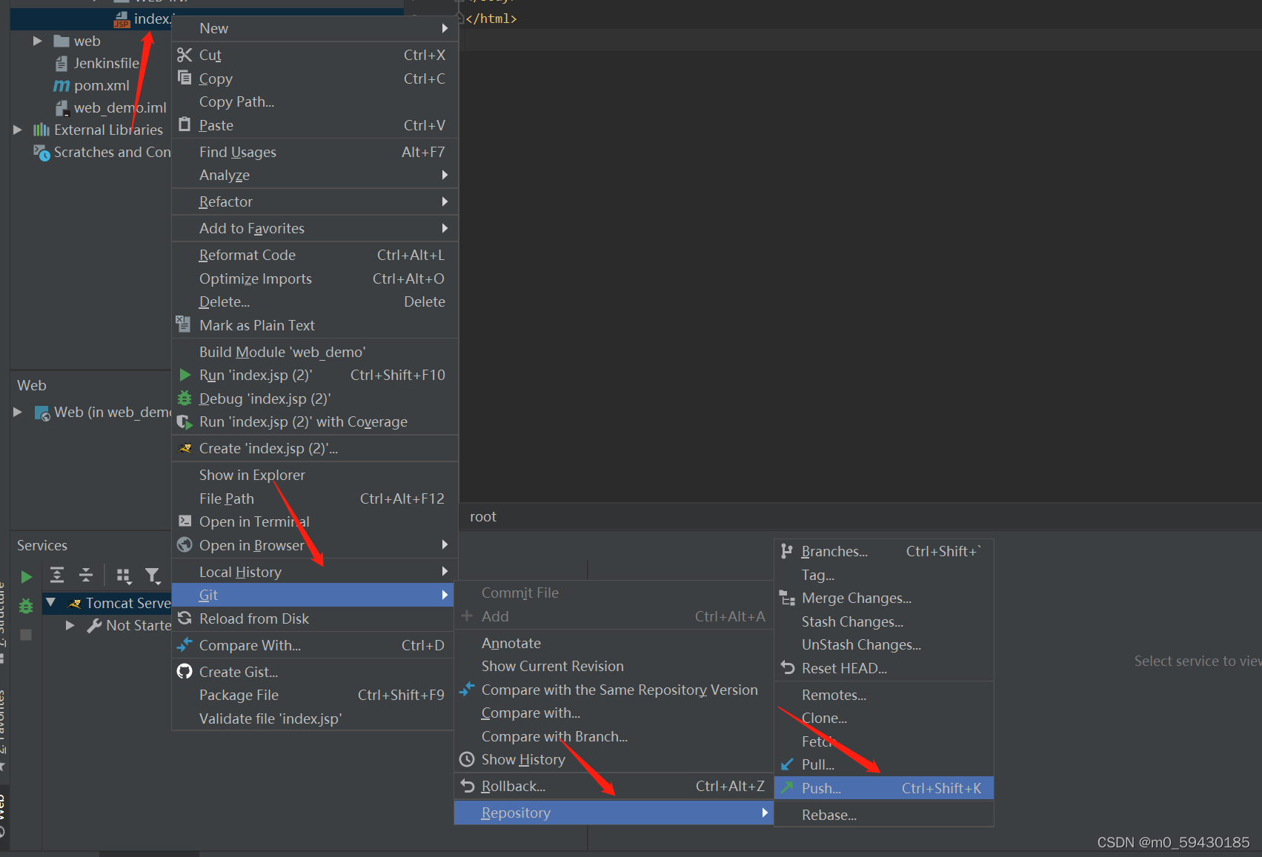Expand the Not Started node
Viewport: 1262px width, 857px height.
[x=70, y=625]
